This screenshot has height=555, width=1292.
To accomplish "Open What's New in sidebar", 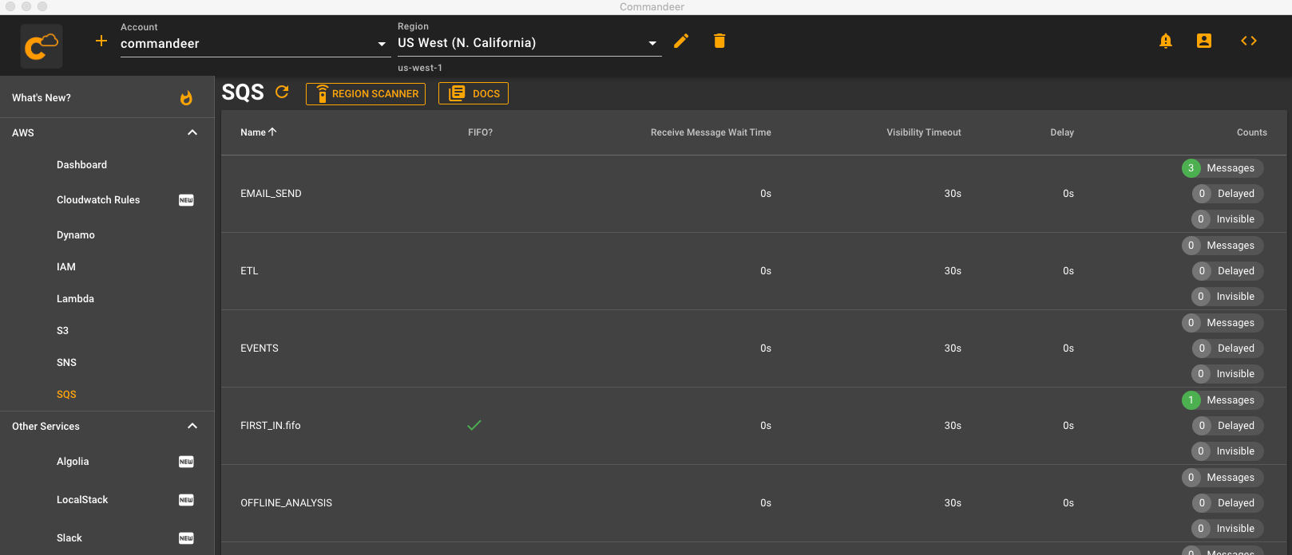I will [107, 98].
